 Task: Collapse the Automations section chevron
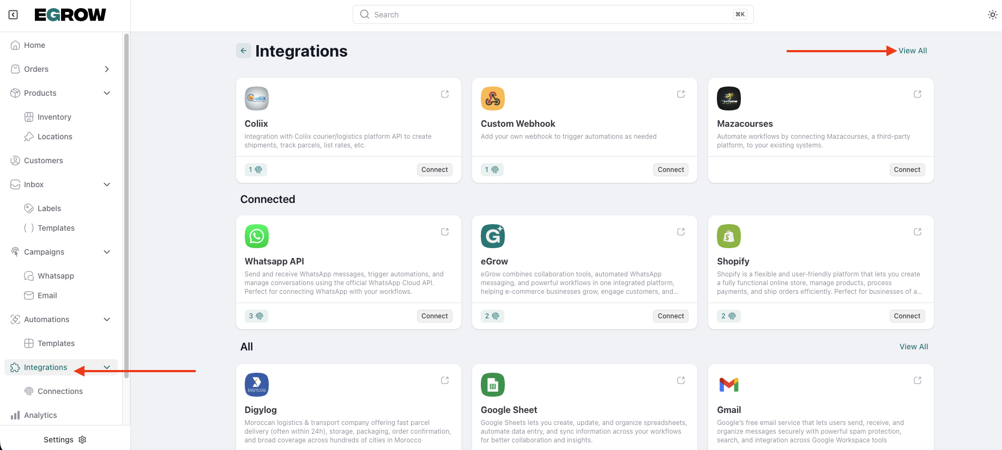(x=107, y=319)
